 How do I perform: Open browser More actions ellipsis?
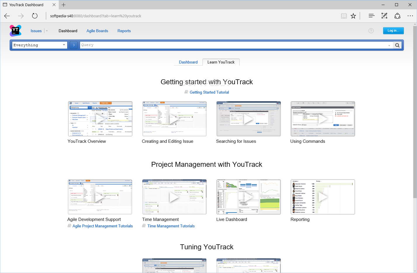pyautogui.click(x=410, y=16)
